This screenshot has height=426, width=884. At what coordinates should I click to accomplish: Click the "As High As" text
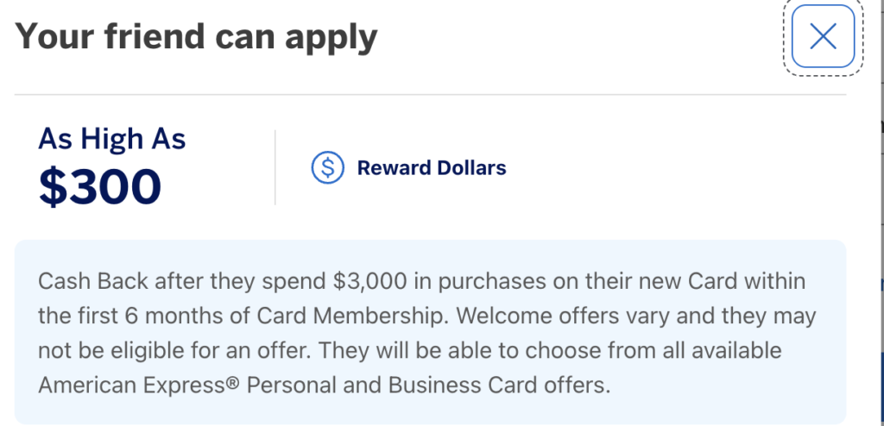[x=112, y=138]
